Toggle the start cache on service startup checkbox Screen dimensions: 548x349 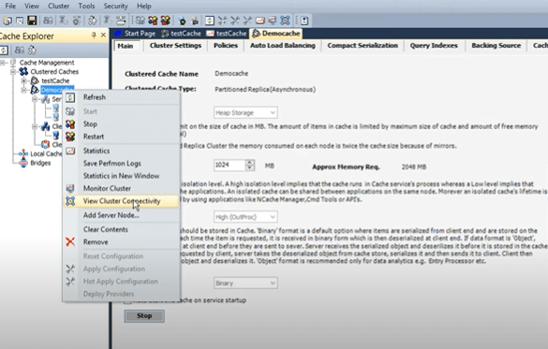coord(128,300)
